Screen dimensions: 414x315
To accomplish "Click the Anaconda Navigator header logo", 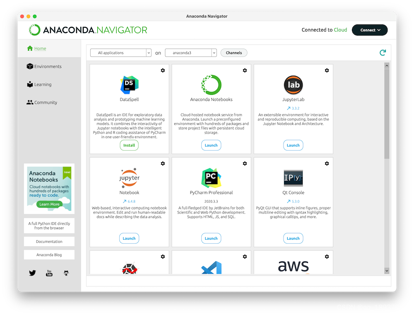I will (x=88, y=30).
